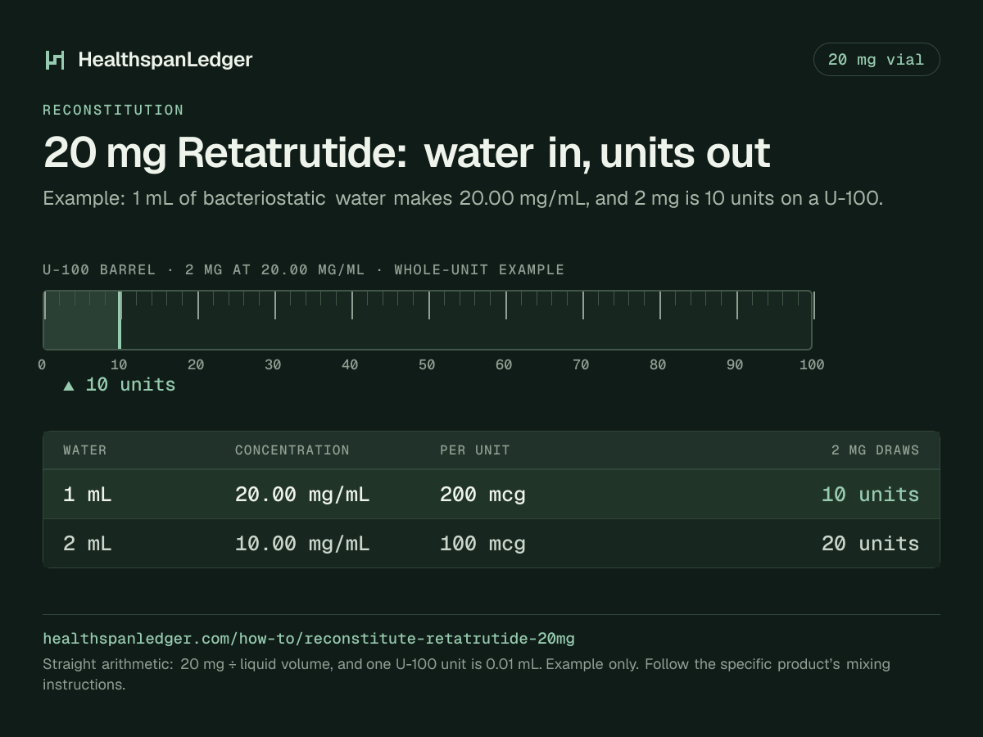Click the scale label 0 under the barrel
Image resolution: width=983 pixels, height=737 pixels.
[42, 364]
